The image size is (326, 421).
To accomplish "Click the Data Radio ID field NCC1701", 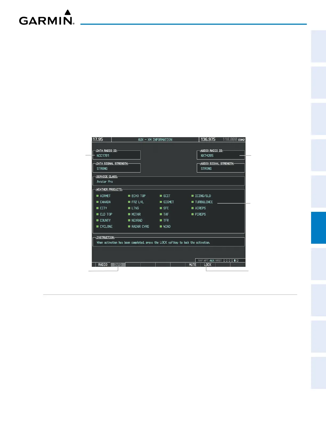I will tap(117, 155).
